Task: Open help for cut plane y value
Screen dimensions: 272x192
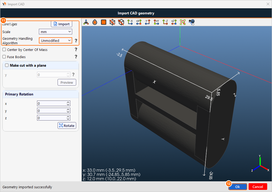Action: [73, 75]
